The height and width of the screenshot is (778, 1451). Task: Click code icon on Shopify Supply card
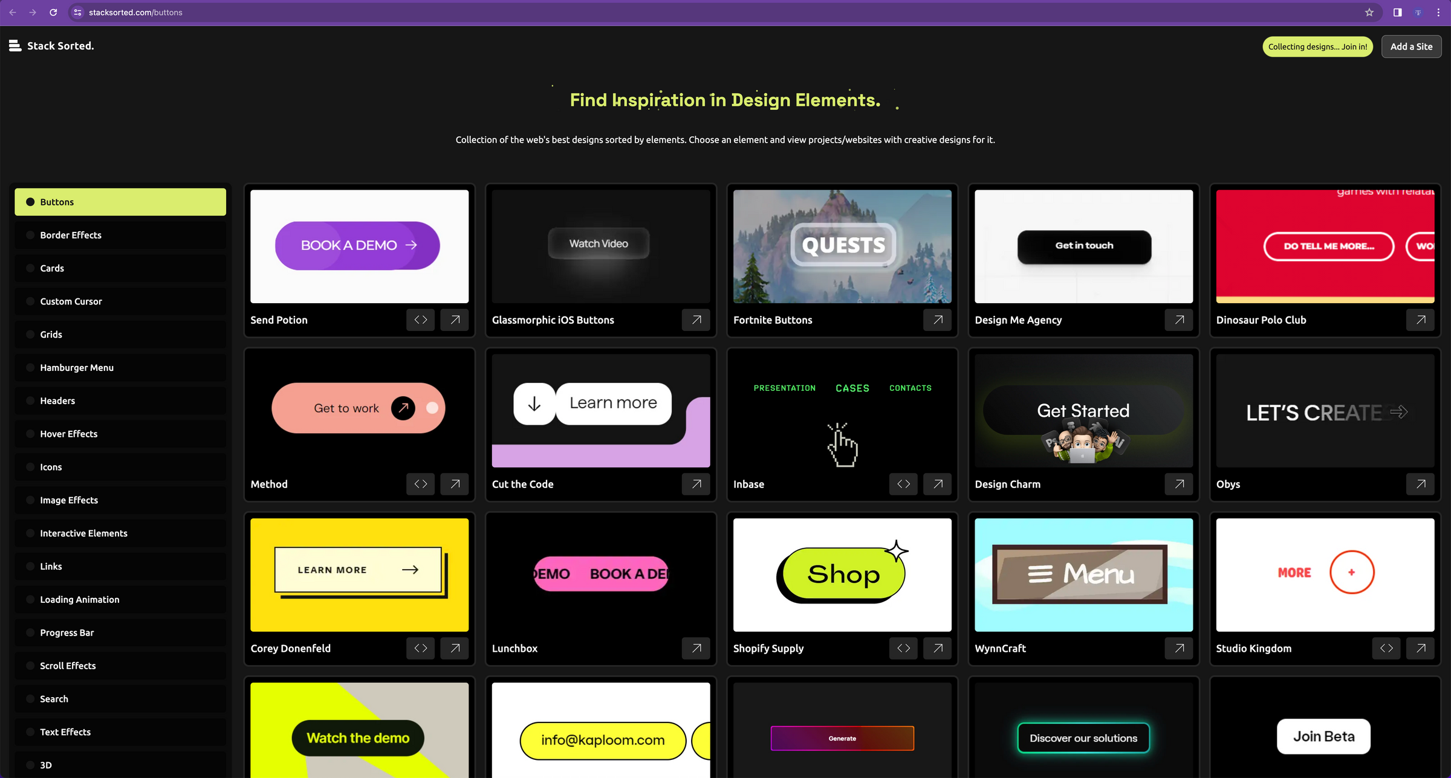coord(903,648)
